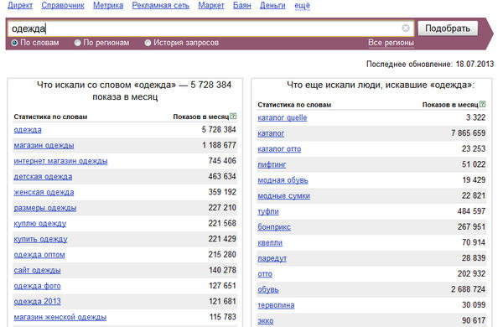Clear the search field with the X icon
The height and width of the screenshot is (327, 503).
(406, 29)
